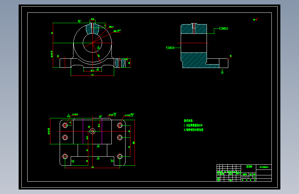Image resolution: width=299 pixels, height=194 pixels.
Task: Select tolerance frame at upper right of side view
Action: [223, 28]
